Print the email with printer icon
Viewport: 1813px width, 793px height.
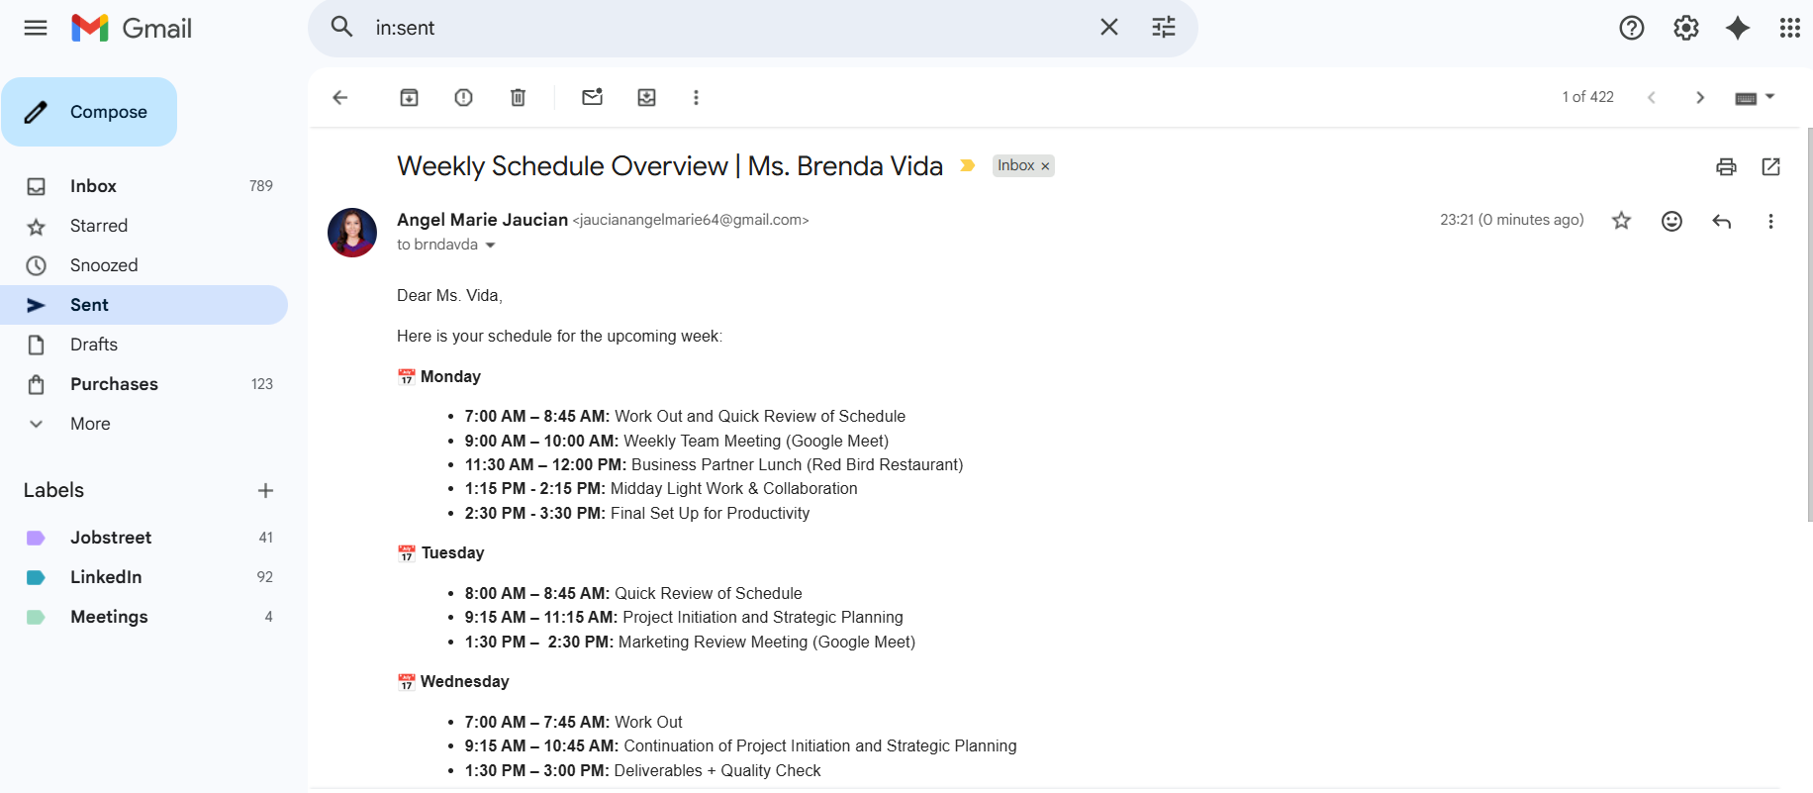(x=1726, y=166)
